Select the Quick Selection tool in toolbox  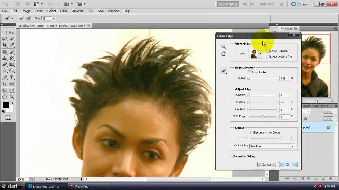[x=12, y=39]
